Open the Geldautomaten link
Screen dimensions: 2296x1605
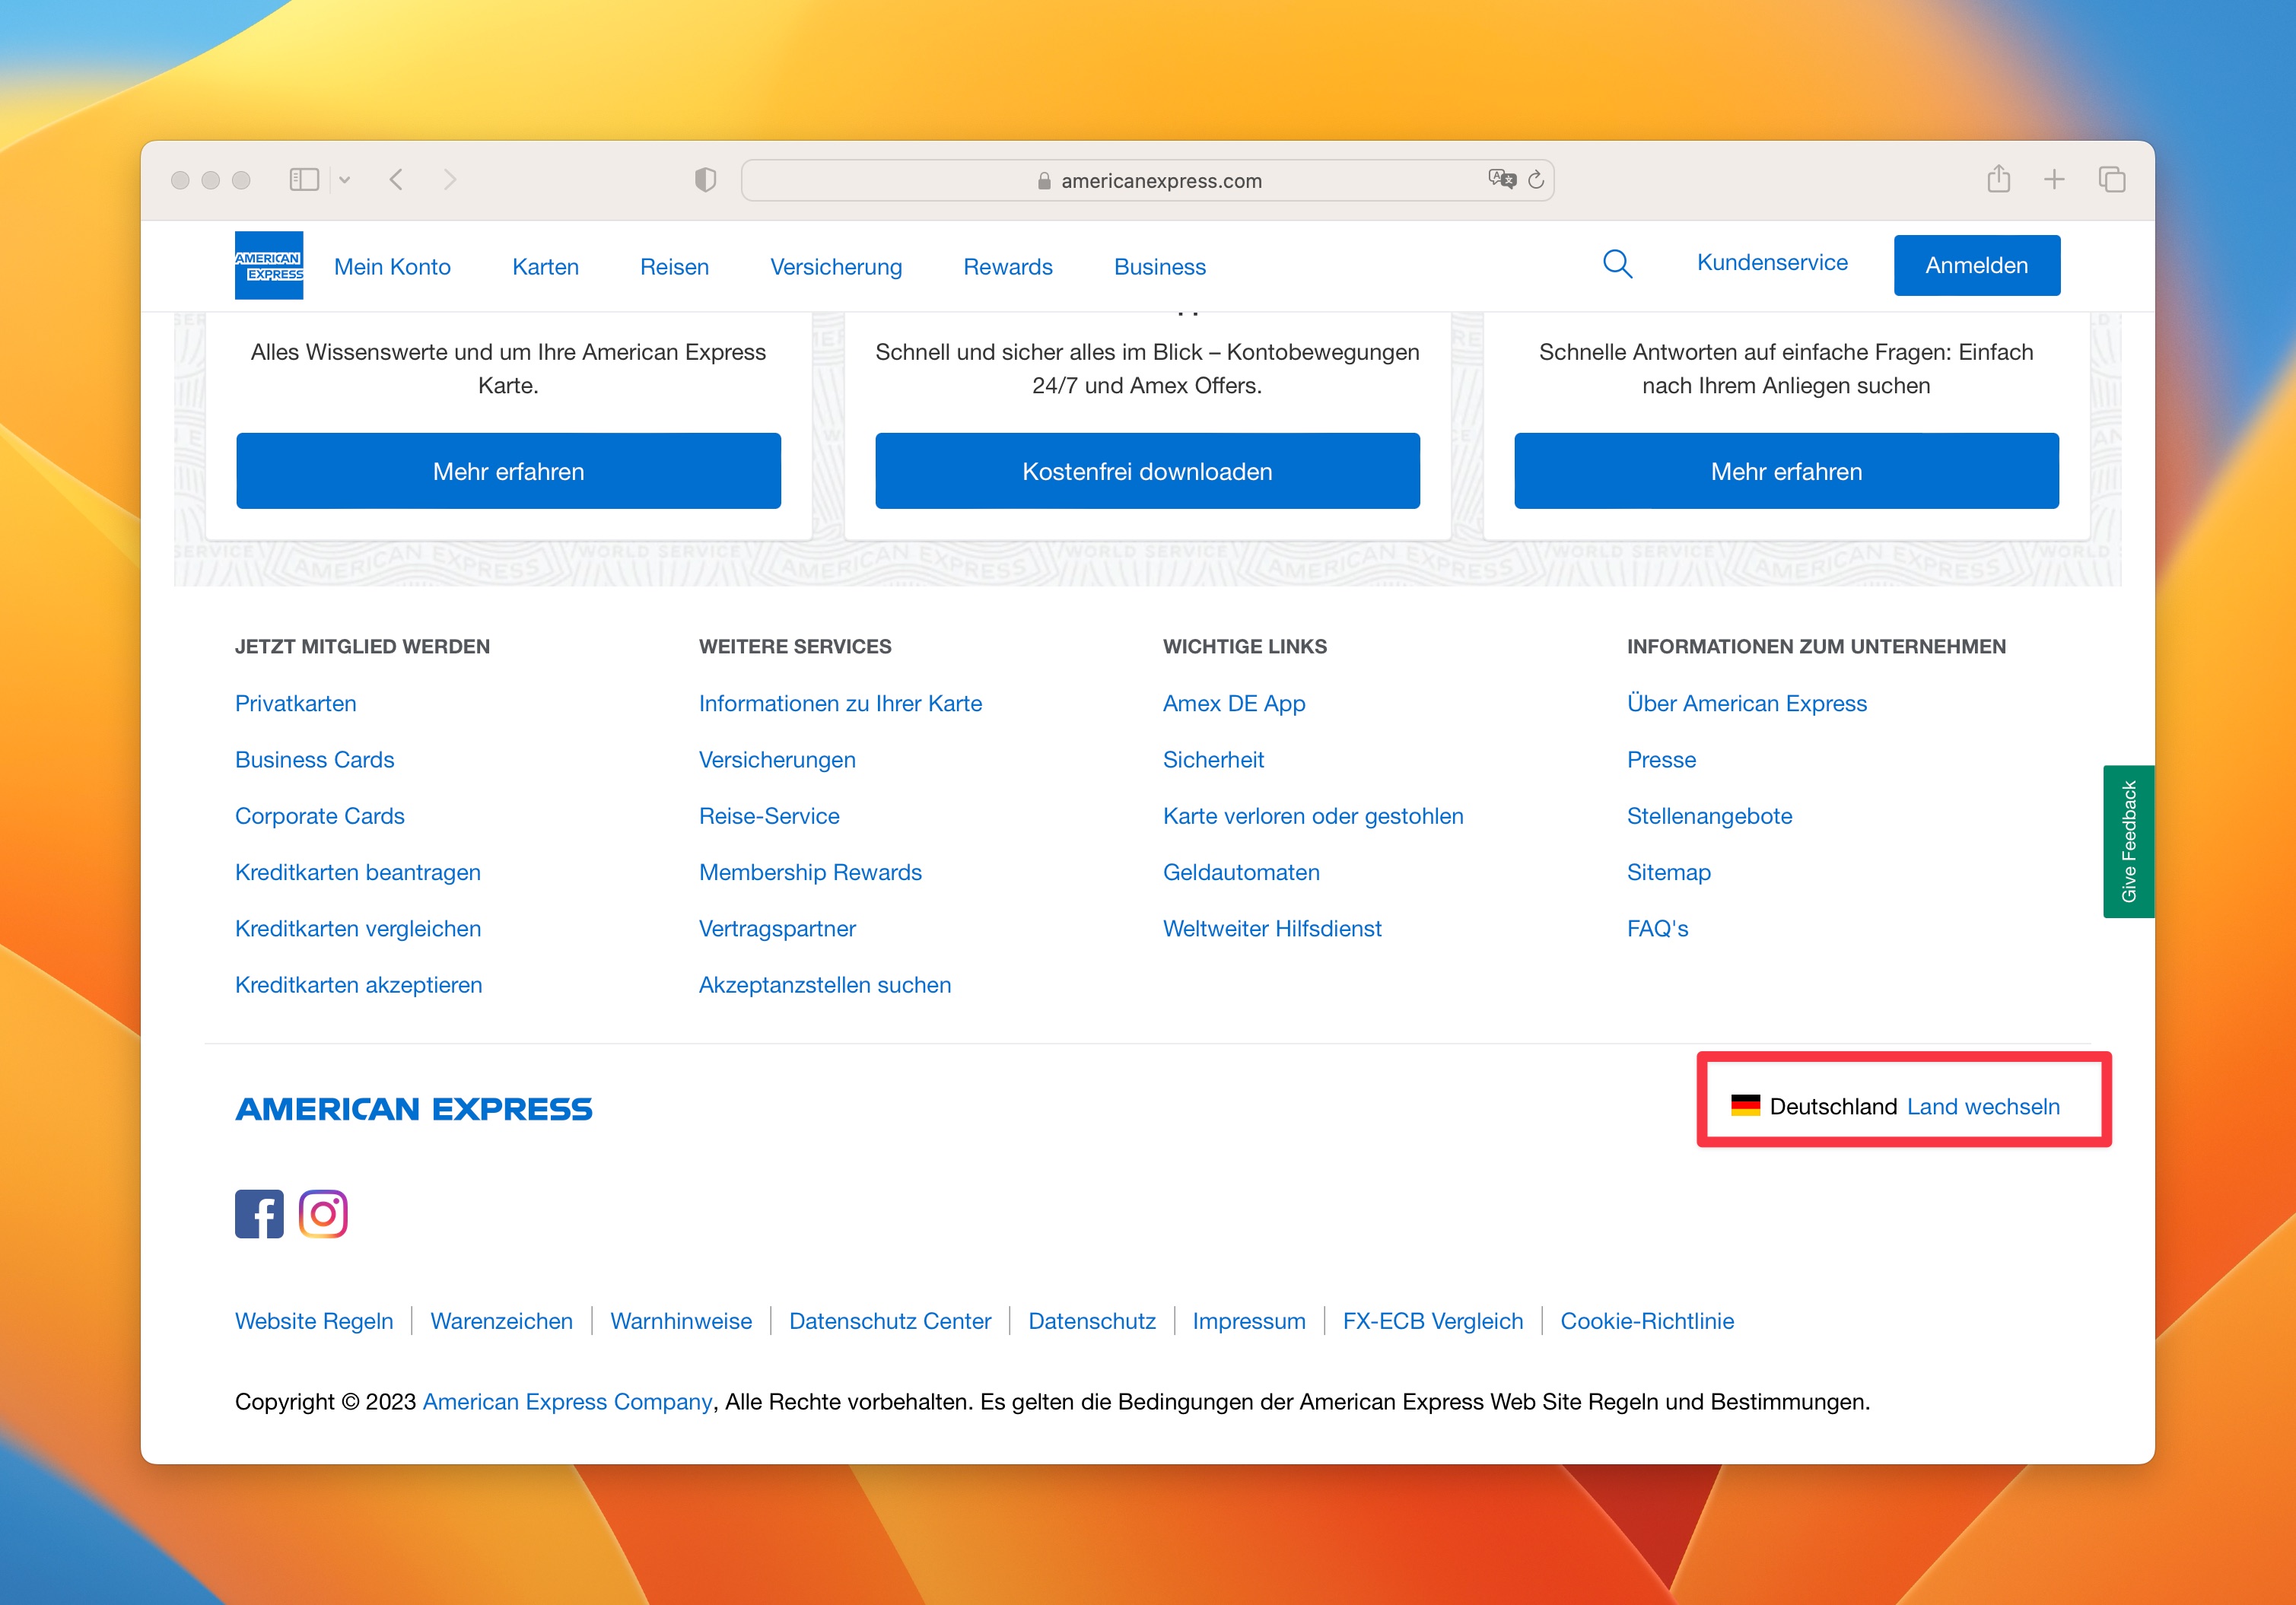(x=1241, y=872)
